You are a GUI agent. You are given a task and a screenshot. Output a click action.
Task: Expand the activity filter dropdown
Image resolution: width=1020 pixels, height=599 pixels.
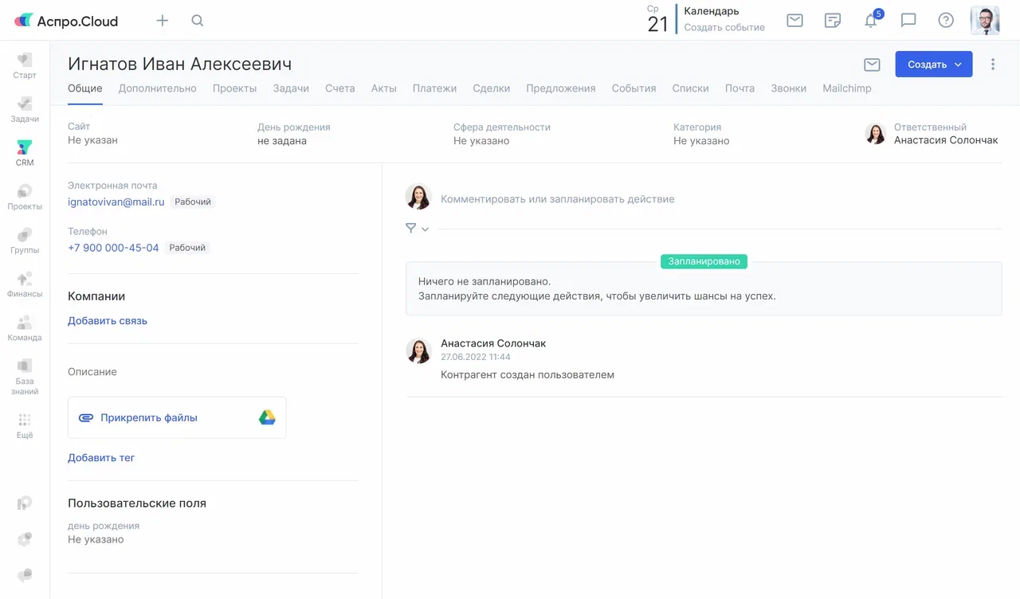(417, 229)
